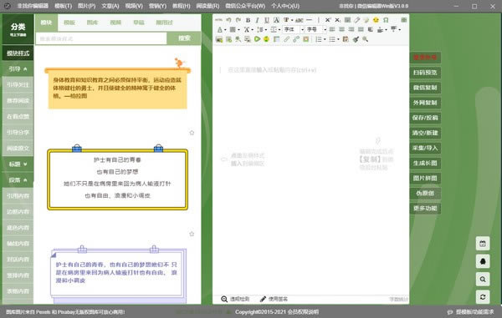Switch to the 图库 tab
Image resolution: width=502 pixels, height=318 pixels.
(92, 23)
